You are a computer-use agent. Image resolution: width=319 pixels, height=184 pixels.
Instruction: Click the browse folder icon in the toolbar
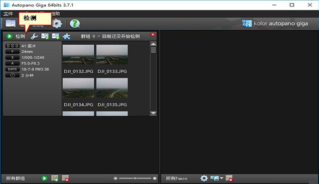[x=10, y=23]
